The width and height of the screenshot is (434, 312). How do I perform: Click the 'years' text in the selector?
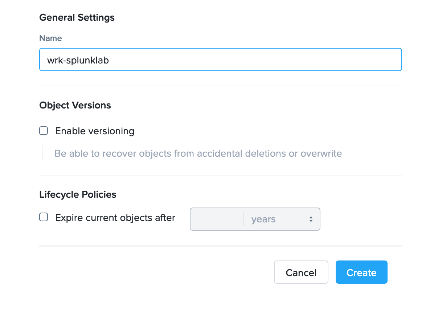[x=263, y=219]
